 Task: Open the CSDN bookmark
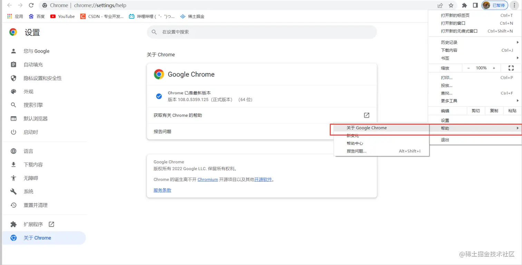click(x=102, y=16)
